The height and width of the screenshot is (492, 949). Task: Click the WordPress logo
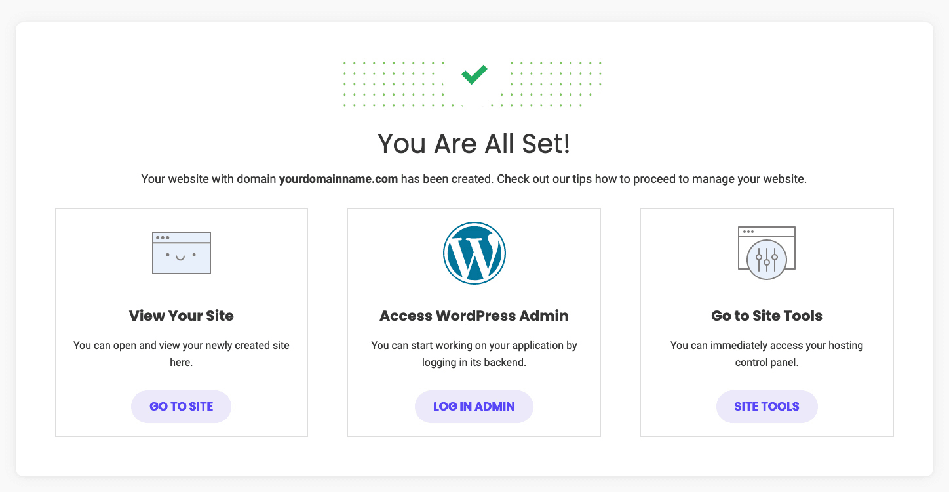pos(474,253)
